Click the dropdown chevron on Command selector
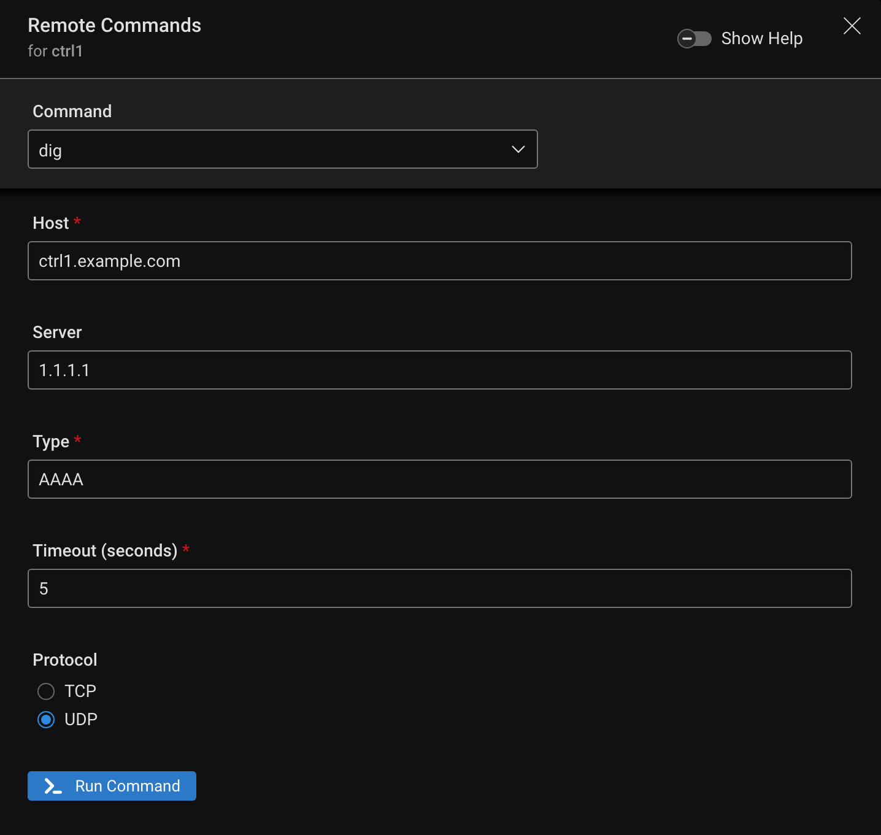This screenshot has height=835, width=881. 518,149
